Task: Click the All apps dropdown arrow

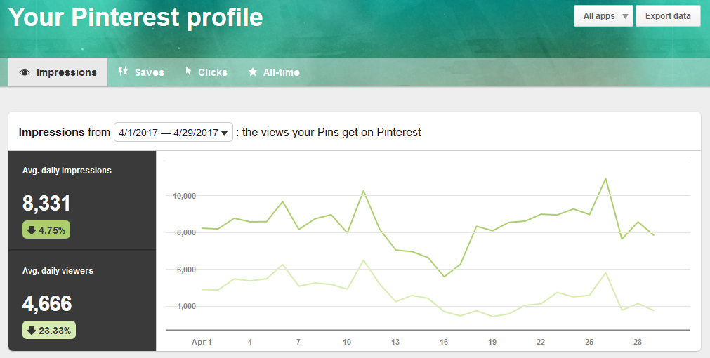Action: click(625, 16)
